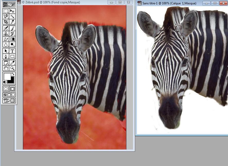
Task: Select the Hand tool
Action: point(6,68)
